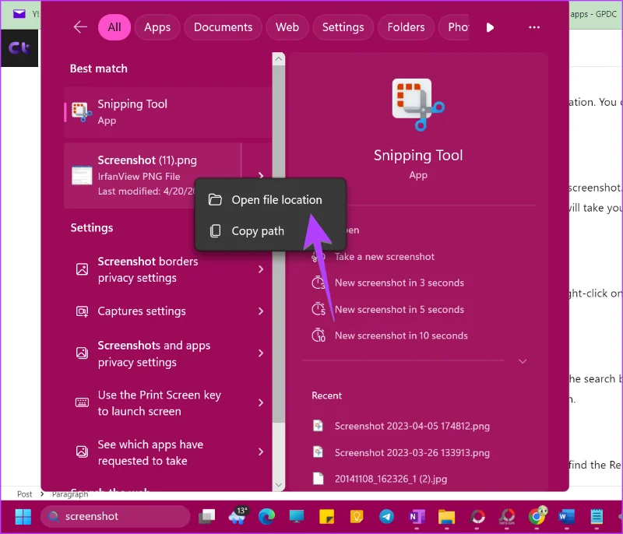The image size is (623, 534).
Task: Switch to the Folders filter tab
Action: 406,27
